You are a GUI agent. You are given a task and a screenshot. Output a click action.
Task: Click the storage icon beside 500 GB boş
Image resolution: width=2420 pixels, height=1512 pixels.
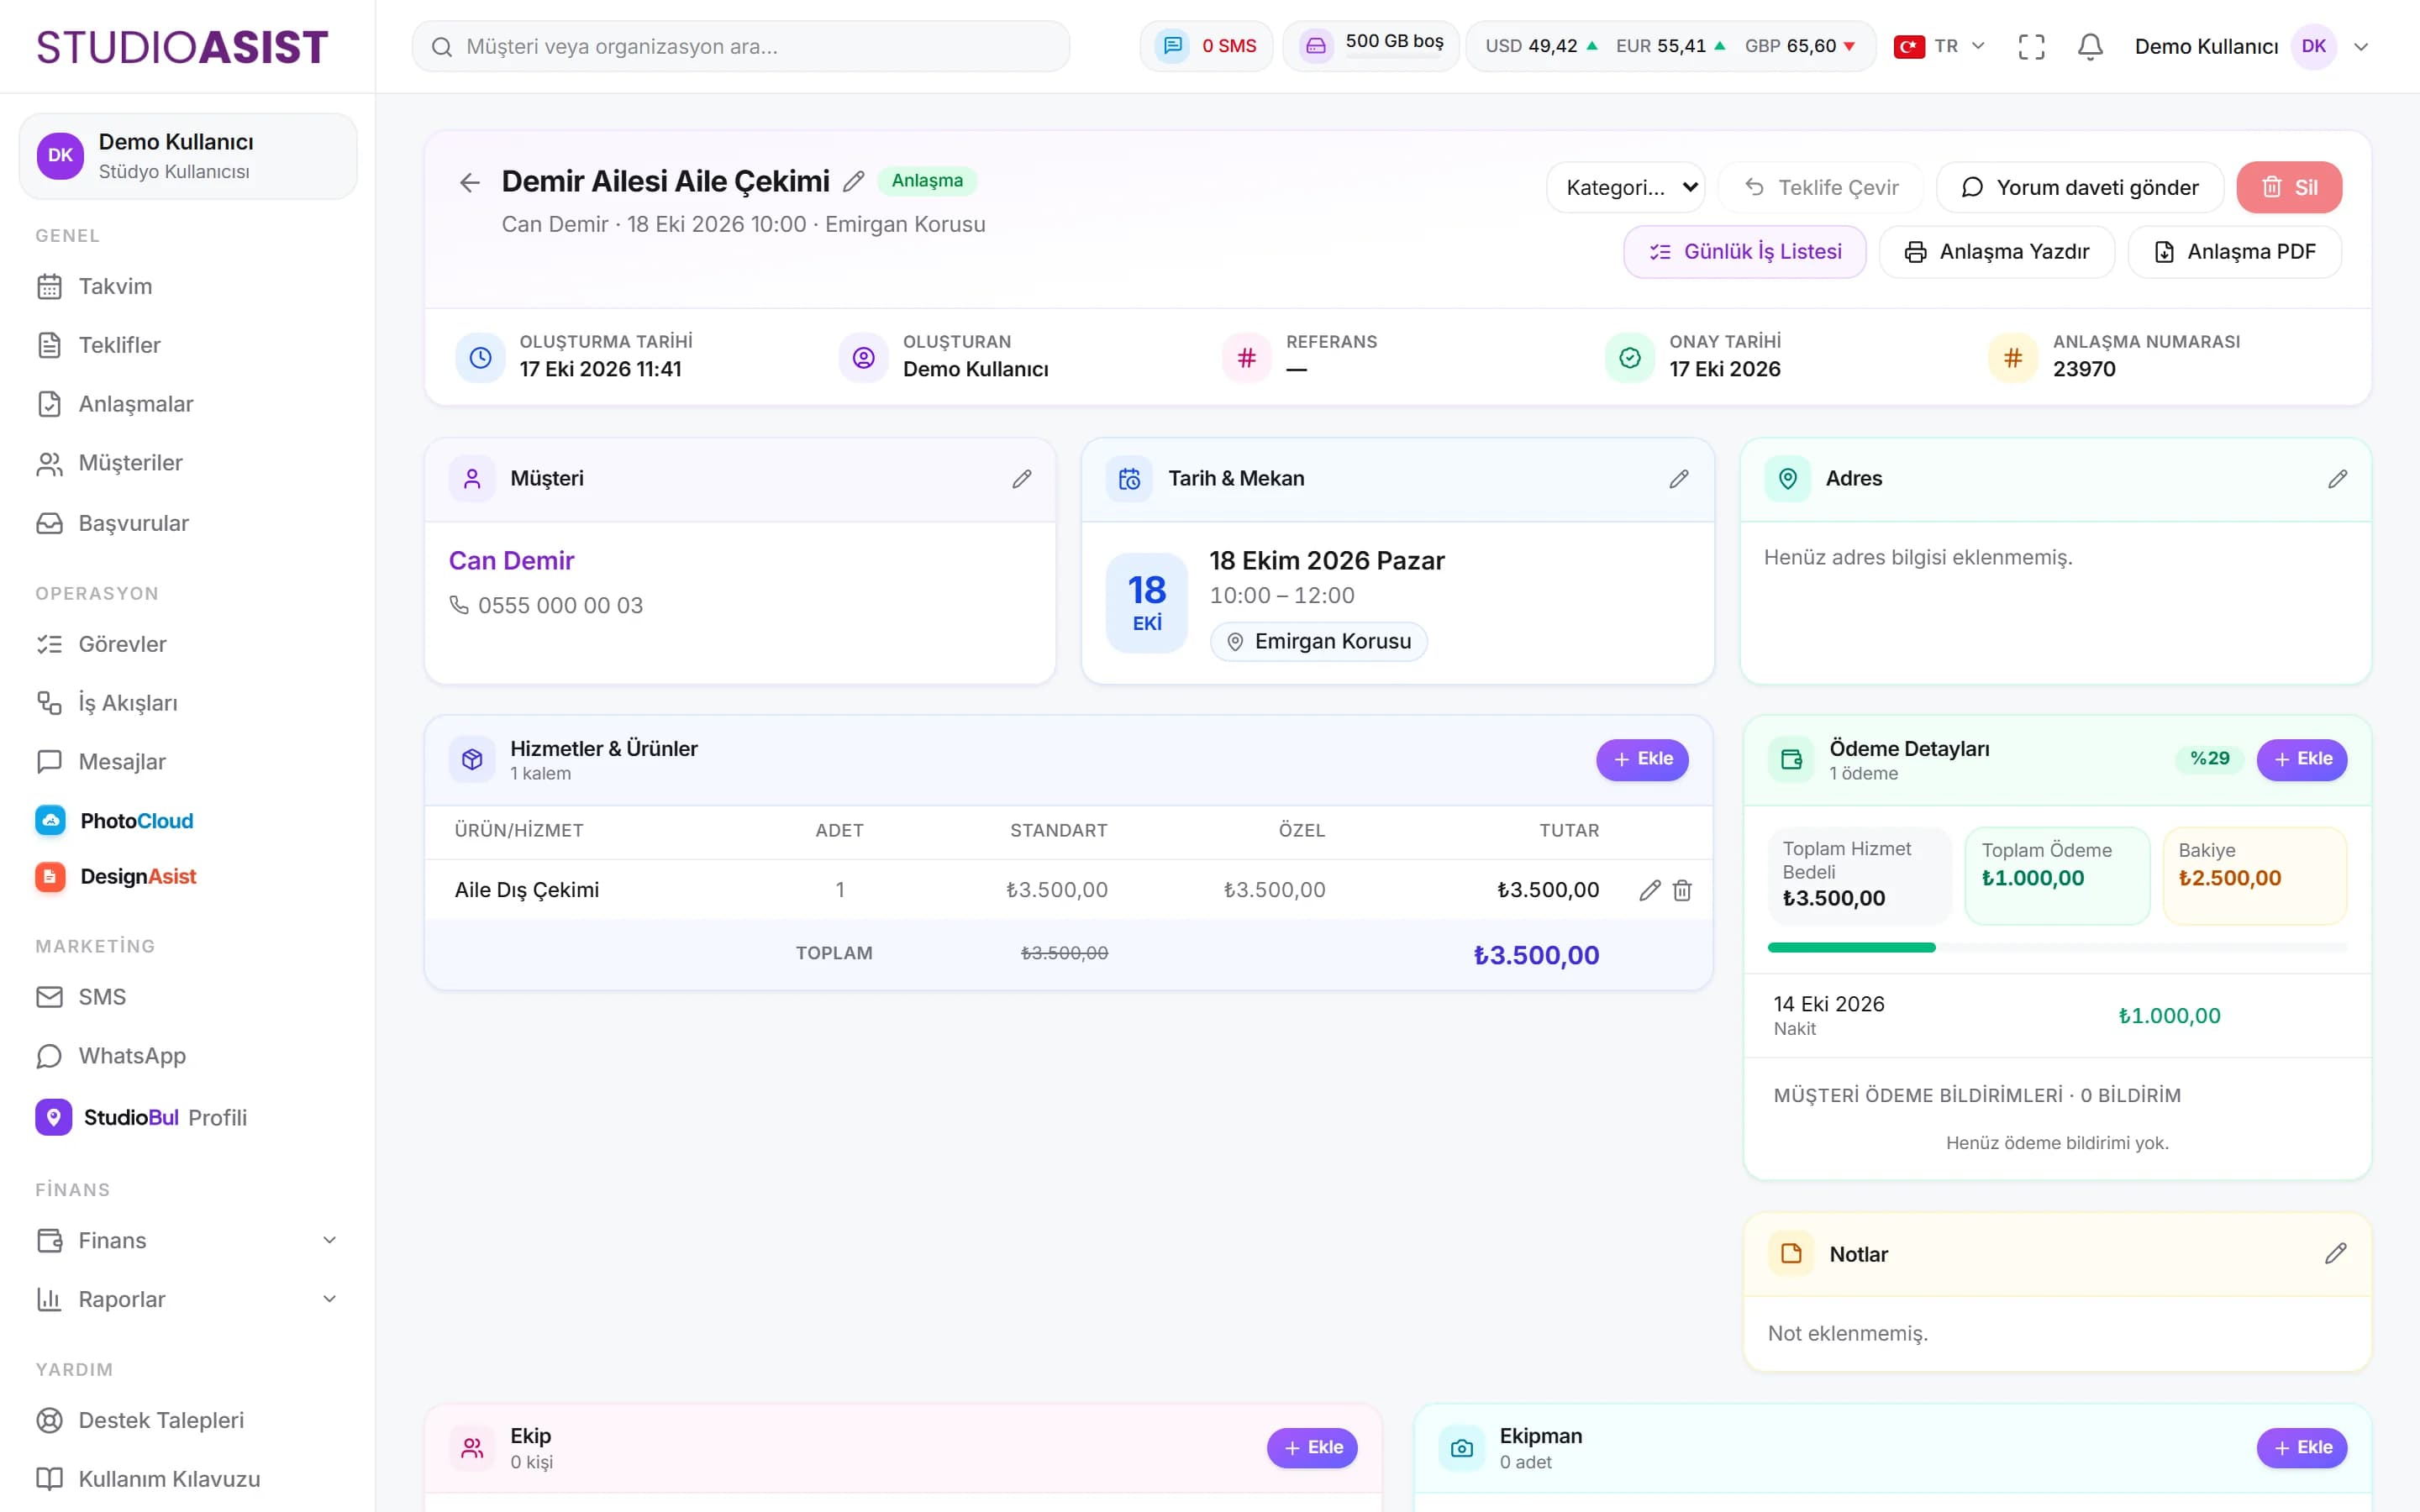click(1316, 46)
